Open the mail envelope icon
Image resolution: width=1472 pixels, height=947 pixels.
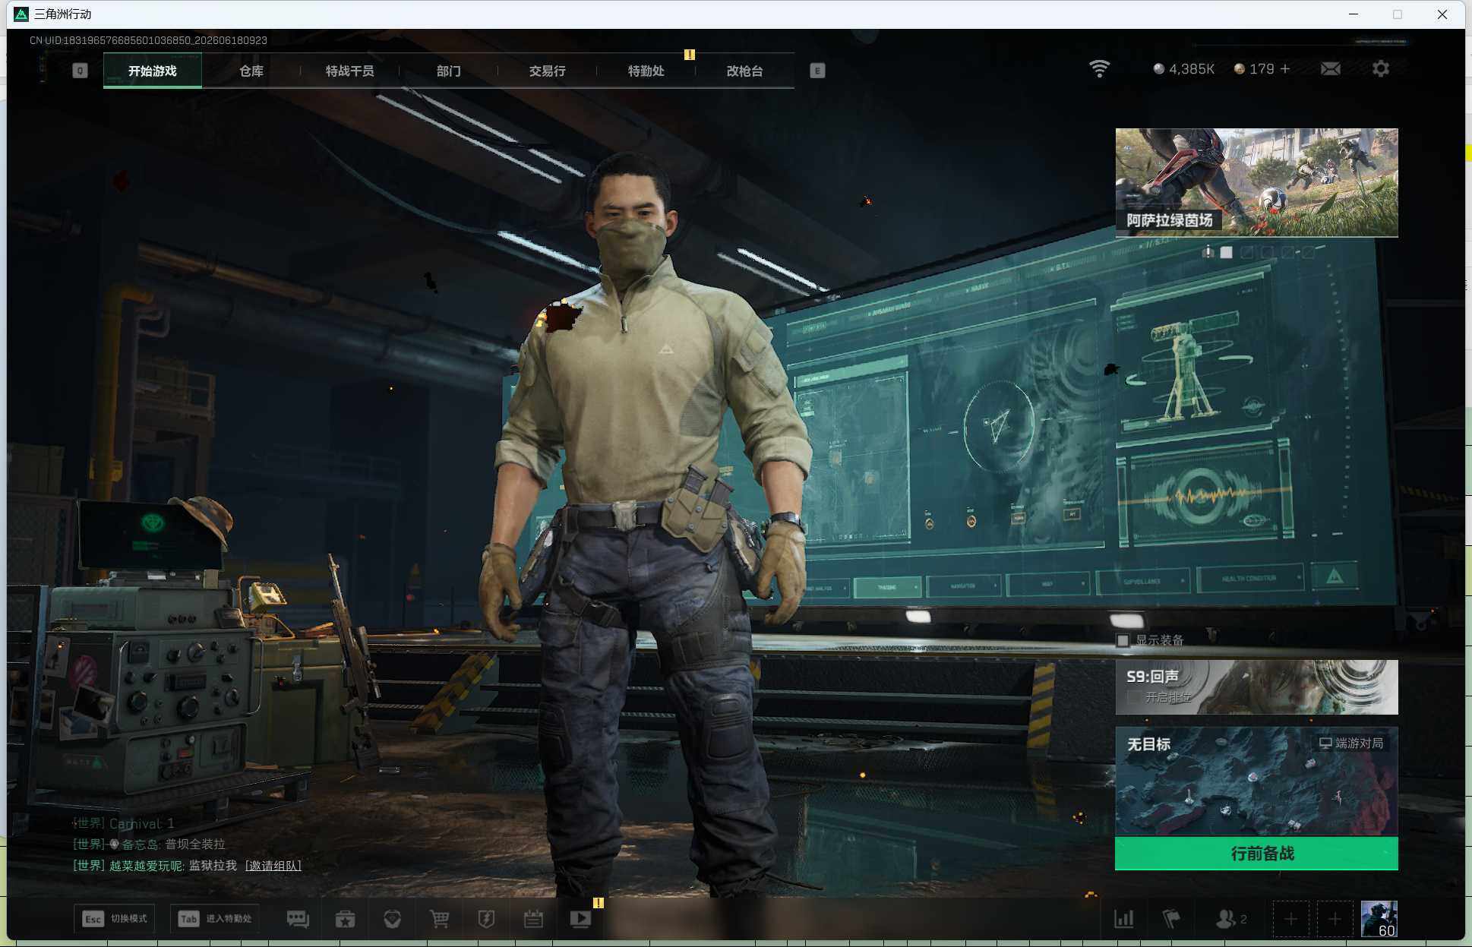coord(1331,69)
